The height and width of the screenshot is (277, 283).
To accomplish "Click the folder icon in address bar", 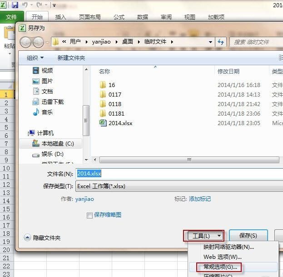I will [55, 42].
